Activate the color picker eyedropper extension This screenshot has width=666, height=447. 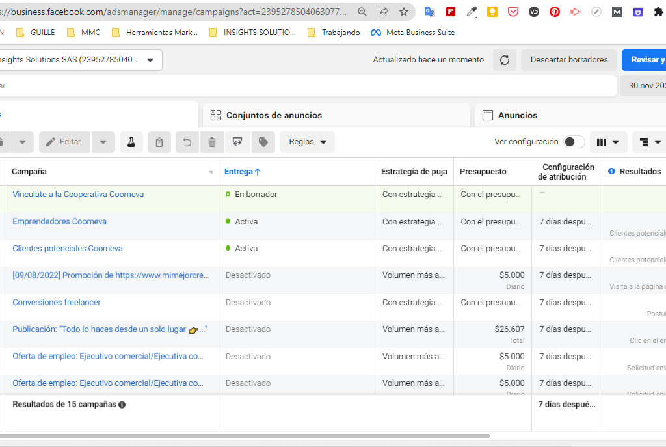click(x=472, y=12)
